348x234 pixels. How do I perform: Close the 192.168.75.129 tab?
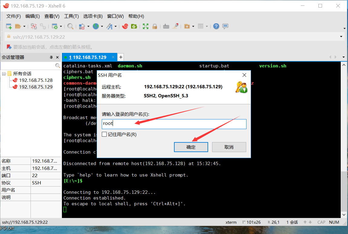click(x=113, y=57)
